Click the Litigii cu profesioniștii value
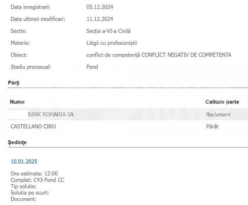248x205 pixels. coord(112,43)
